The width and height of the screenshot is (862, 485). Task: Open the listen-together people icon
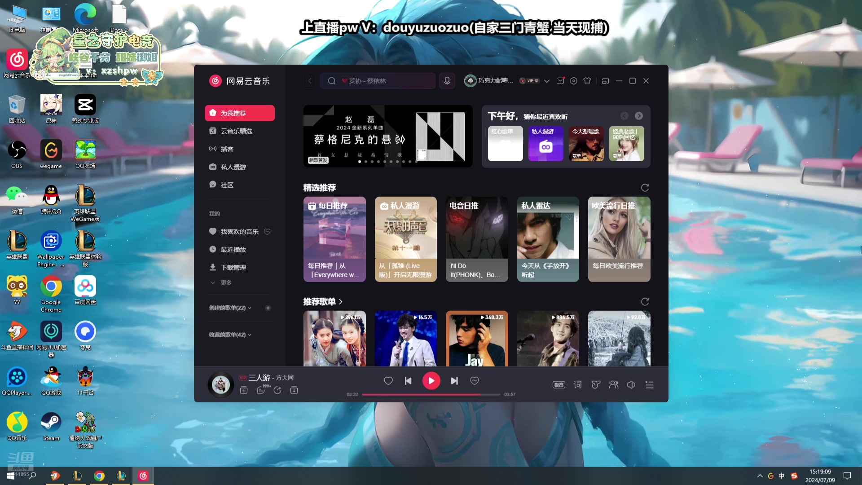coord(614,385)
